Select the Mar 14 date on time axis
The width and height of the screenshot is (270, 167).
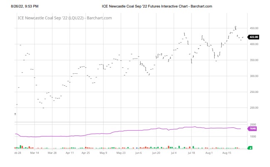pos(34,153)
